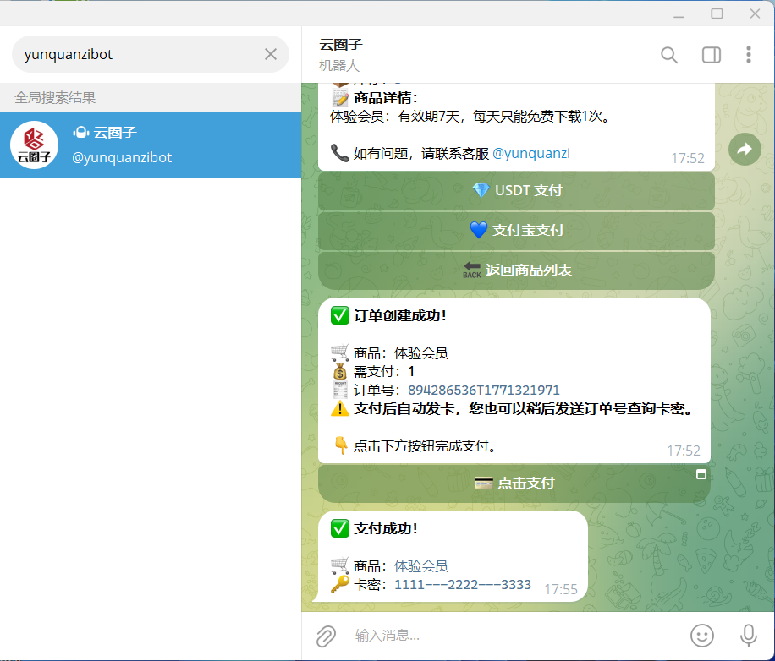Clear the search box with the X icon
The image size is (775, 661).
pos(270,53)
